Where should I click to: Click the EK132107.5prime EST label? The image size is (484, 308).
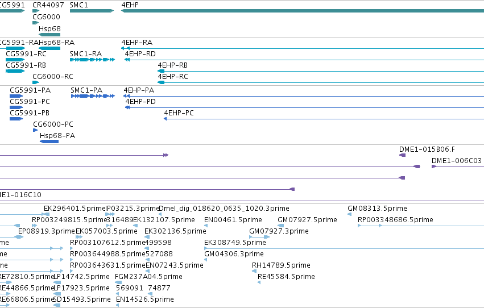tap(164, 220)
